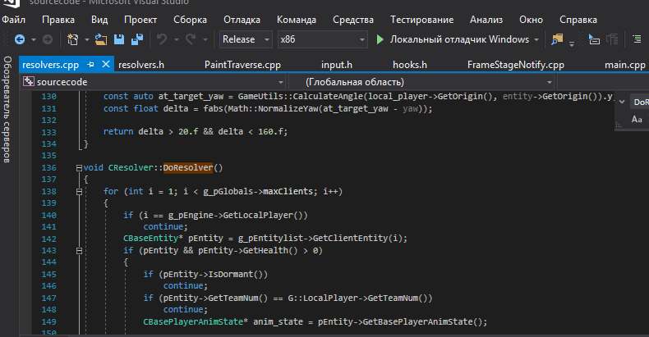Open the Сборка menu

click(191, 18)
